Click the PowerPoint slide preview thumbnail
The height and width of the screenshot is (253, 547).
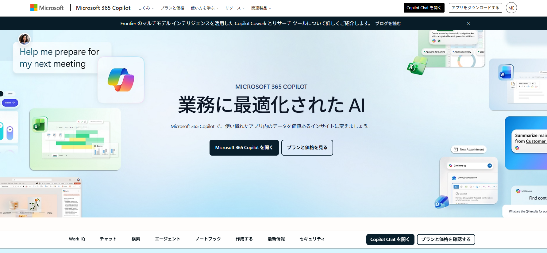point(40,198)
